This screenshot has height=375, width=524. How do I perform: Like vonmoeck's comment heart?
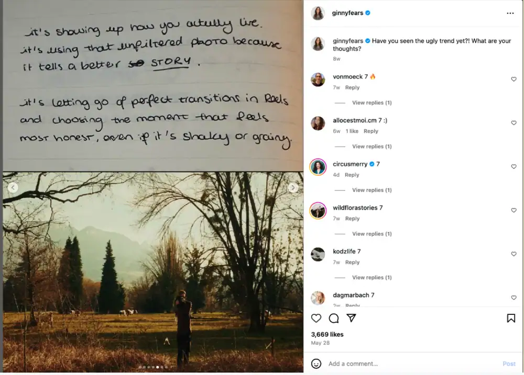tap(514, 79)
